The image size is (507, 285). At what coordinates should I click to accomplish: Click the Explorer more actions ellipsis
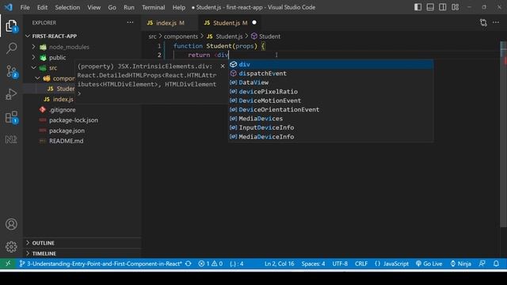(130, 23)
